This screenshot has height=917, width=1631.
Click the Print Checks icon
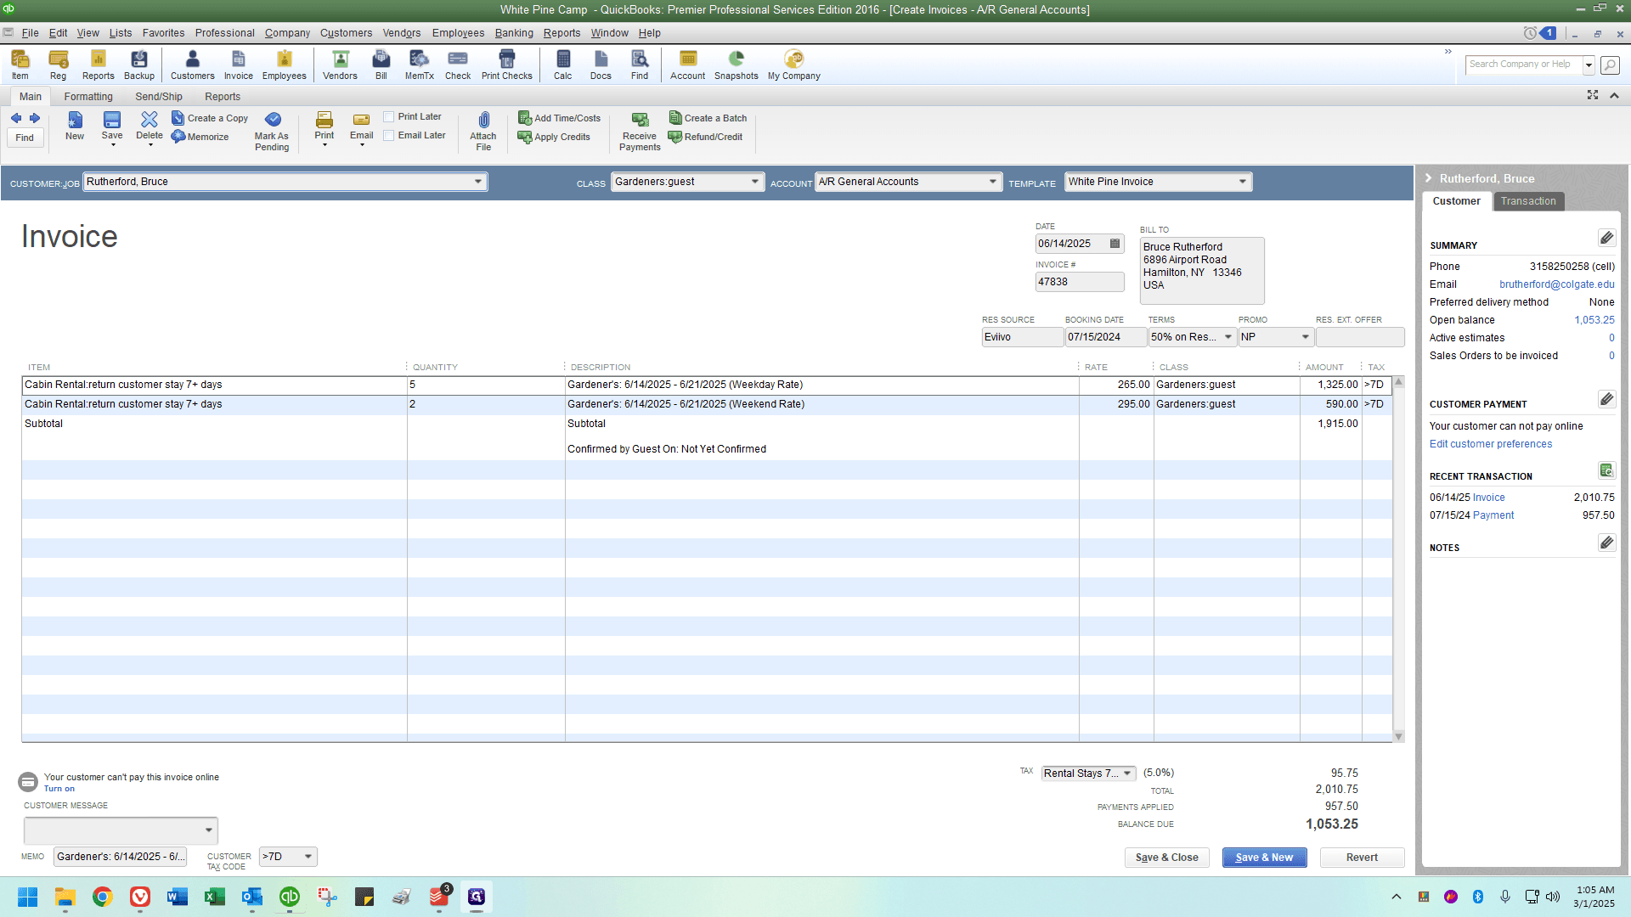point(507,65)
